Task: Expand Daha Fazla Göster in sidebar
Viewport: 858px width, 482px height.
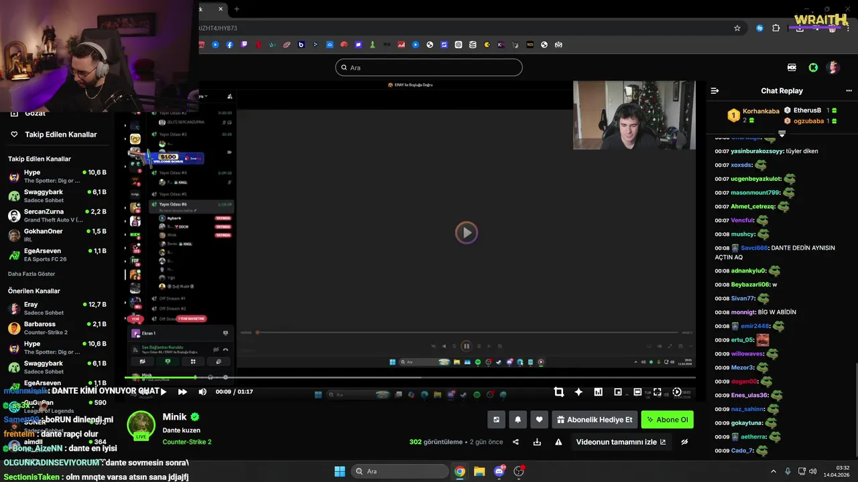Action: (32, 274)
